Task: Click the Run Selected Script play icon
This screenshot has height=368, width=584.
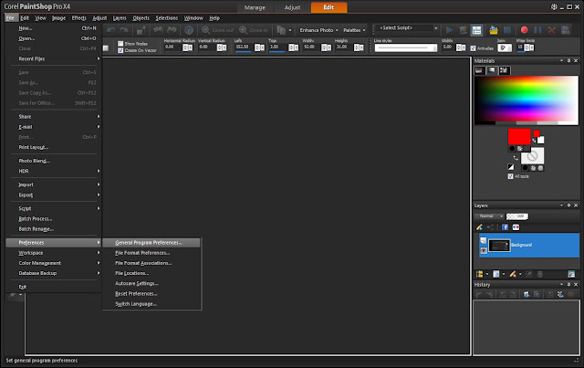Action: pyautogui.click(x=449, y=30)
